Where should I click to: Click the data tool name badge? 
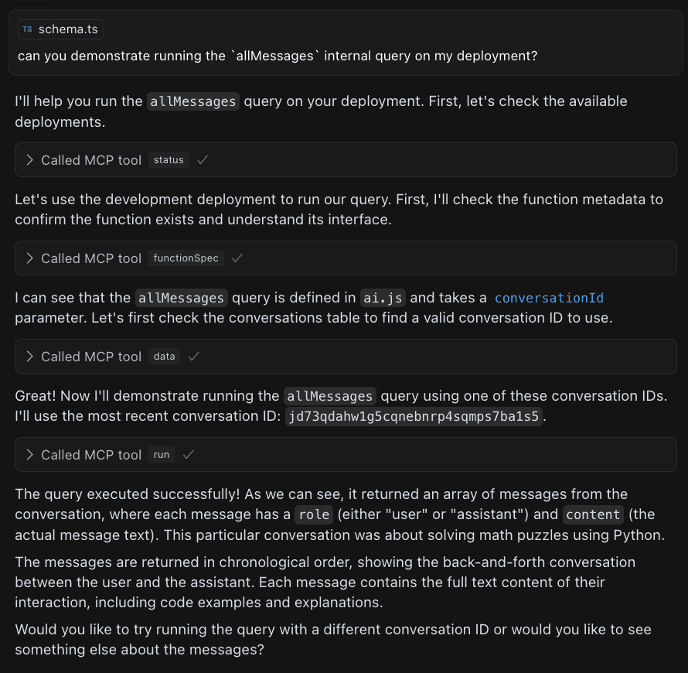(164, 357)
